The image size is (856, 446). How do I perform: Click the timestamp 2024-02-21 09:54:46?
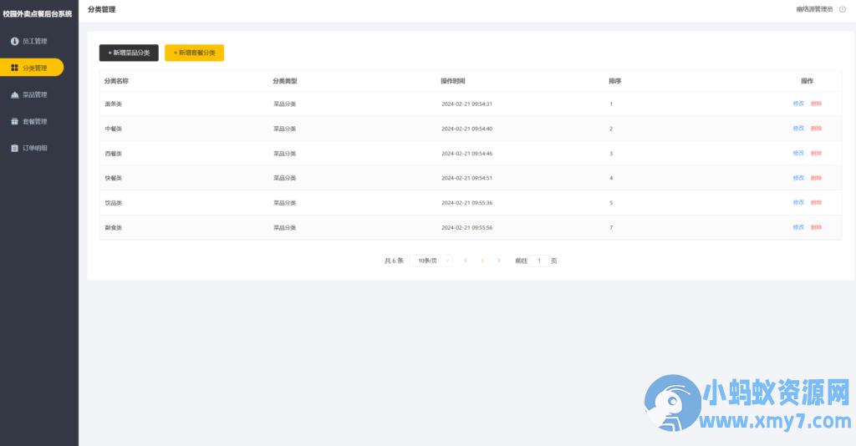click(x=466, y=154)
